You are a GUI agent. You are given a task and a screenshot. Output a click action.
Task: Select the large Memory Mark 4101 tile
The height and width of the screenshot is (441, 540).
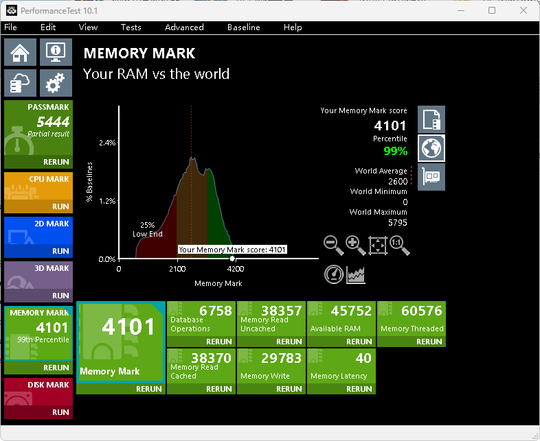(x=120, y=342)
